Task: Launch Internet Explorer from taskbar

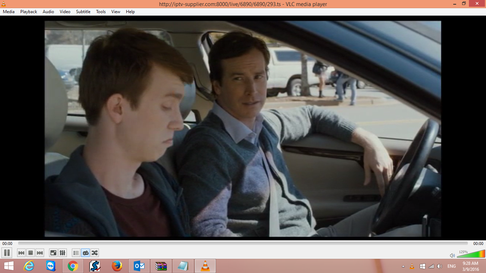Action: click(x=29, y=266)
